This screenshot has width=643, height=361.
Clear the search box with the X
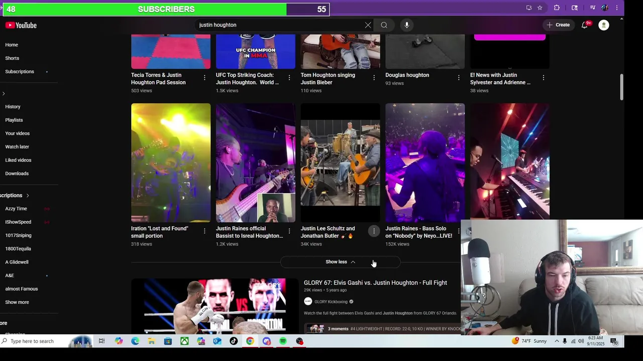[368, 25]
